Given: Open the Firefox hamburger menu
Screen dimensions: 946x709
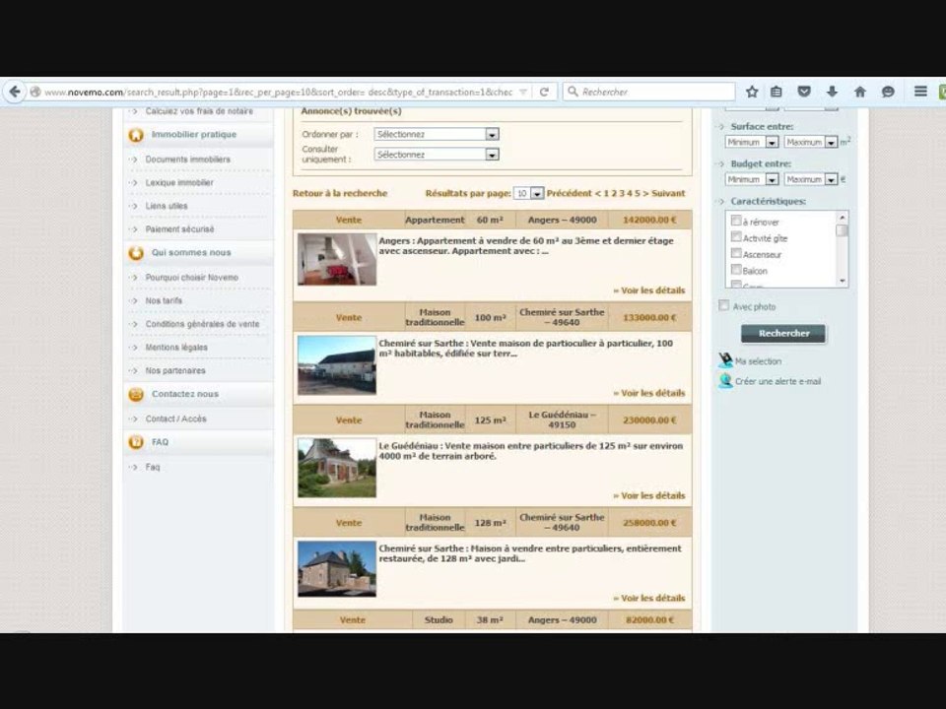Looking at the screenshot, I should pyautogui.click(x=920, y=92).
